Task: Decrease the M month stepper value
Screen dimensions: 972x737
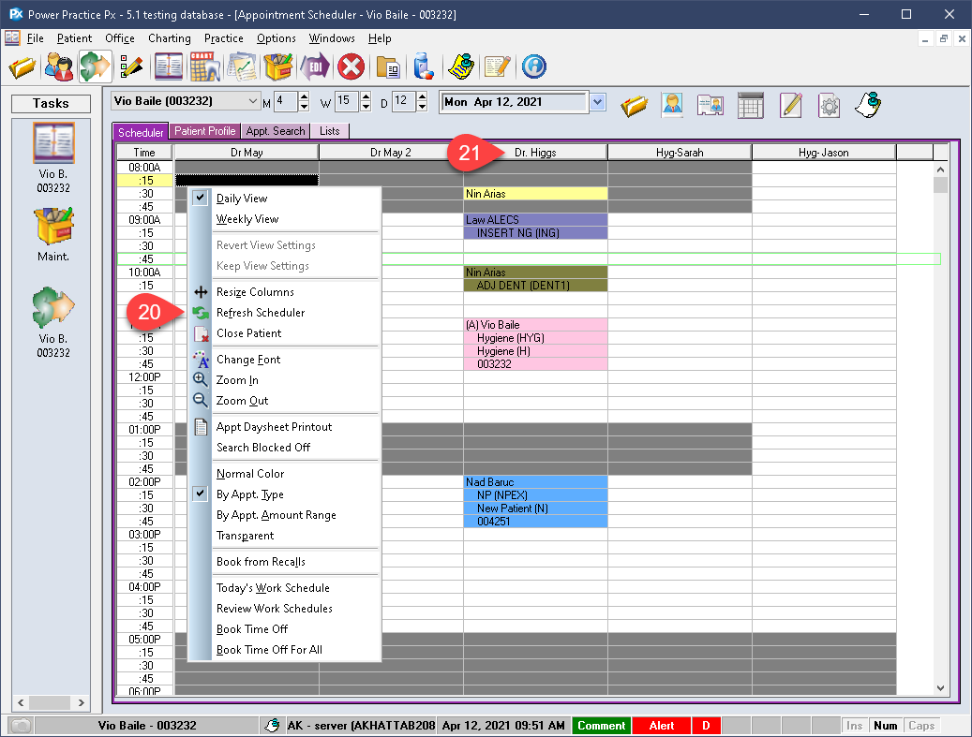Action: point(304,107)
